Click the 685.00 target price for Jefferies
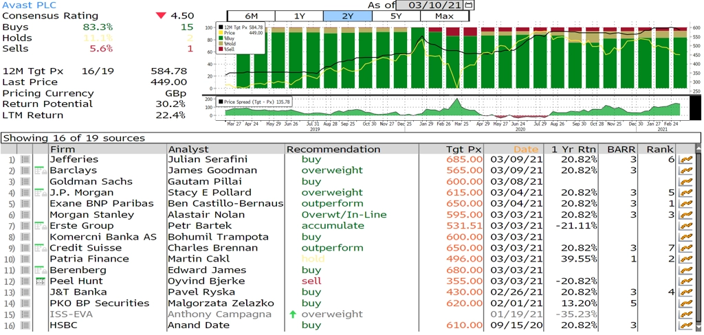Viewport: 704px width, 335px height. coord(465,159)
